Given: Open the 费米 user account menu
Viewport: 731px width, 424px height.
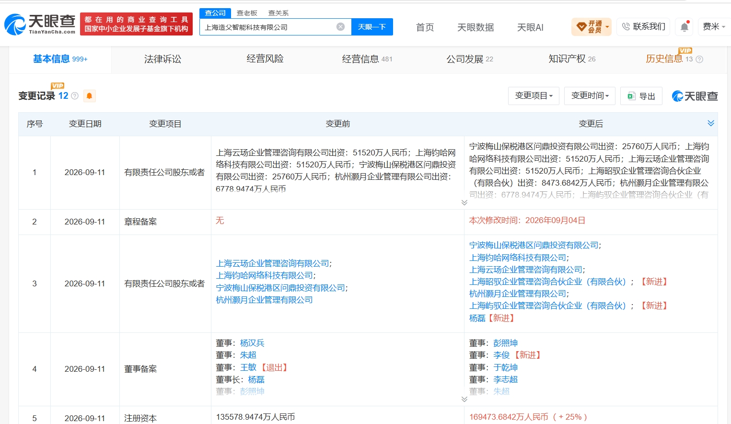Looking at the screenshot, I should [x=714, y=27].
